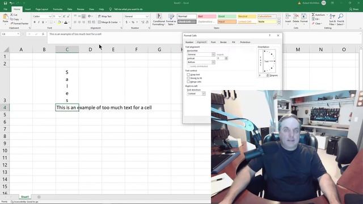Click the Orientation text rotate icon

click(90, 16)
